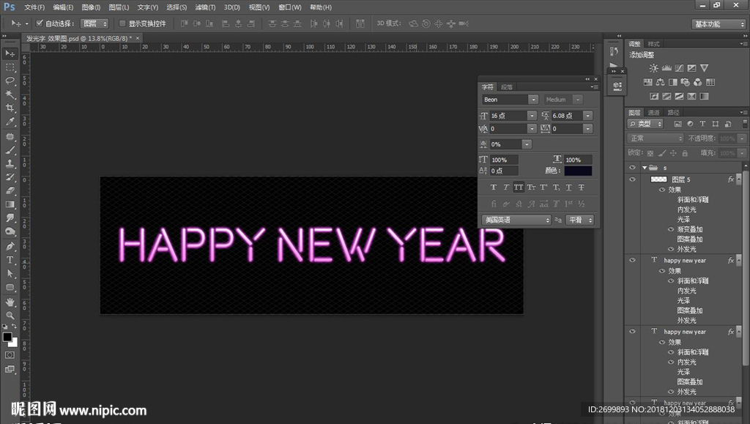
Task: Switch to 段落 tab in Character panel
Action: [x=507, y=87]
